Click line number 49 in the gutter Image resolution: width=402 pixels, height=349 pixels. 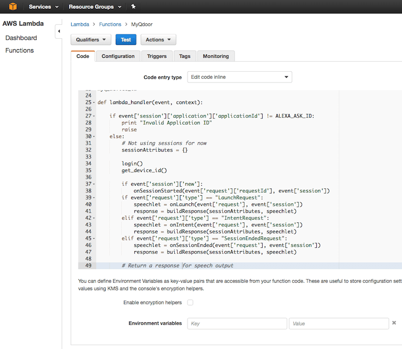pyautogui.click(x=88, y=265)
